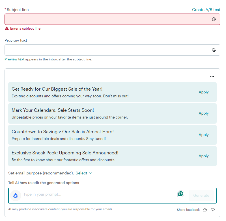The image size is (226, 221).
Task: Click the 'Share feedback' label
Action: tap(188, 210)
